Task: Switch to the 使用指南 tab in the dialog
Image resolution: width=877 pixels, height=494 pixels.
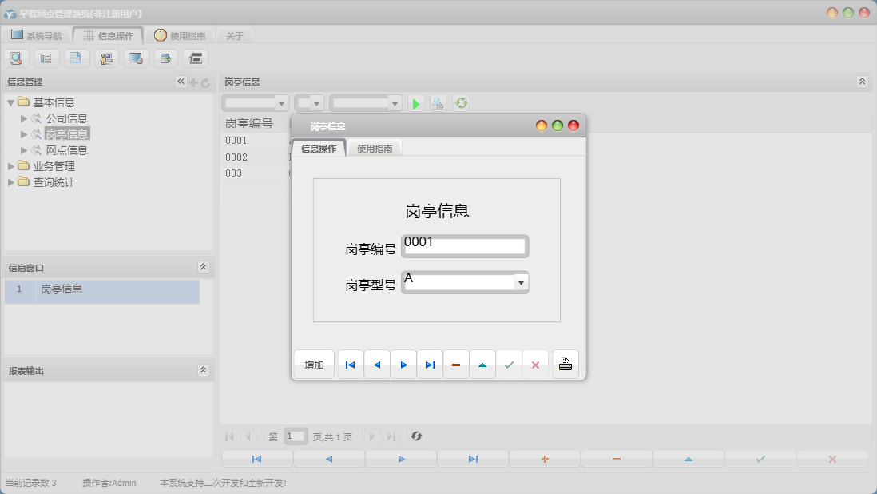Action: click(373, 148)
